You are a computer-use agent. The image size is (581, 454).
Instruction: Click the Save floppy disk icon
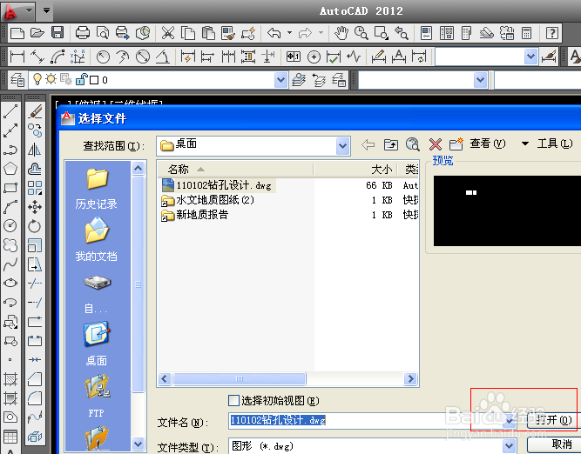click(x=57, y=33)
